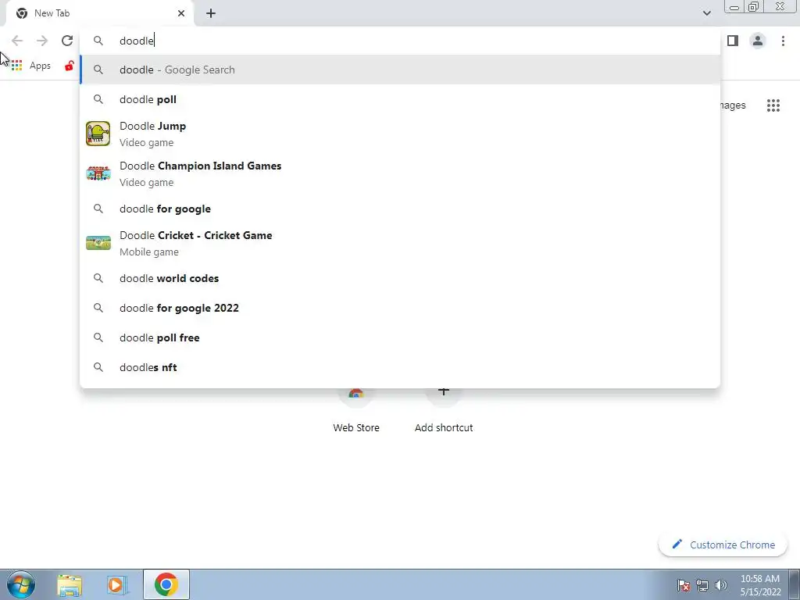Select 'doodle - Google Search' suggestion
This screenshot has width=800, height=600.
click(400, 70)
